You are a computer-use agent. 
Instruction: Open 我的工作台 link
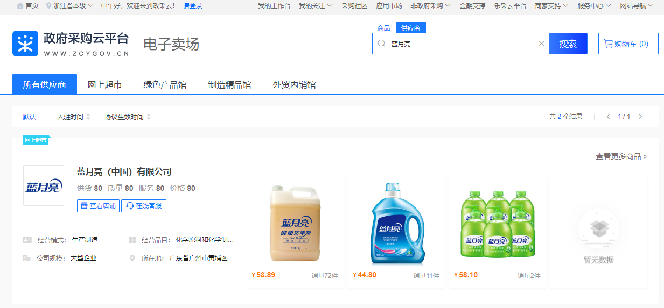(274, 6)
